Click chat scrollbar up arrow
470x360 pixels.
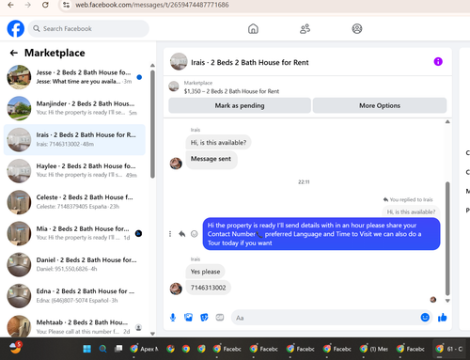[447, 121]
